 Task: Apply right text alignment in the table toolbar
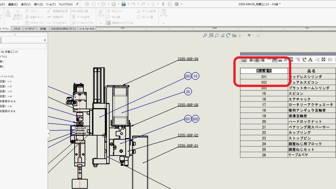click(262, 60)
